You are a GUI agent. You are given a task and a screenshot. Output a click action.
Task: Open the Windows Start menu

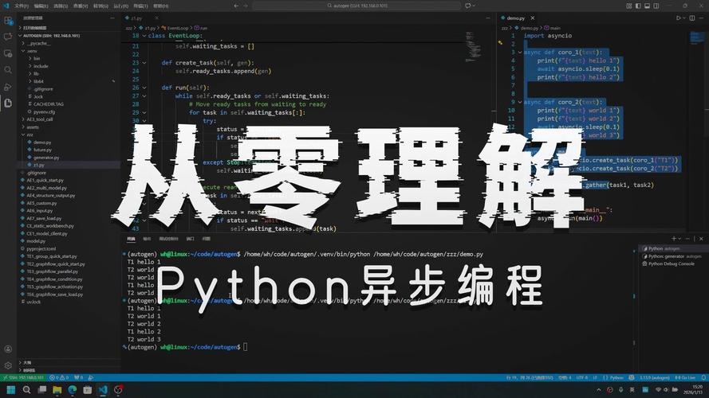(11, 389)
